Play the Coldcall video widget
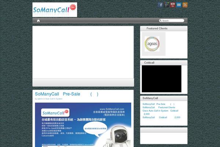220x147 pixels. click(161, 79)
